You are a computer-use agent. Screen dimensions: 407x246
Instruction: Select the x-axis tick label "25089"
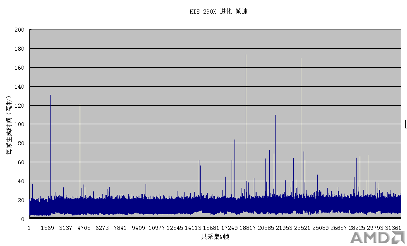click(320, 228)
